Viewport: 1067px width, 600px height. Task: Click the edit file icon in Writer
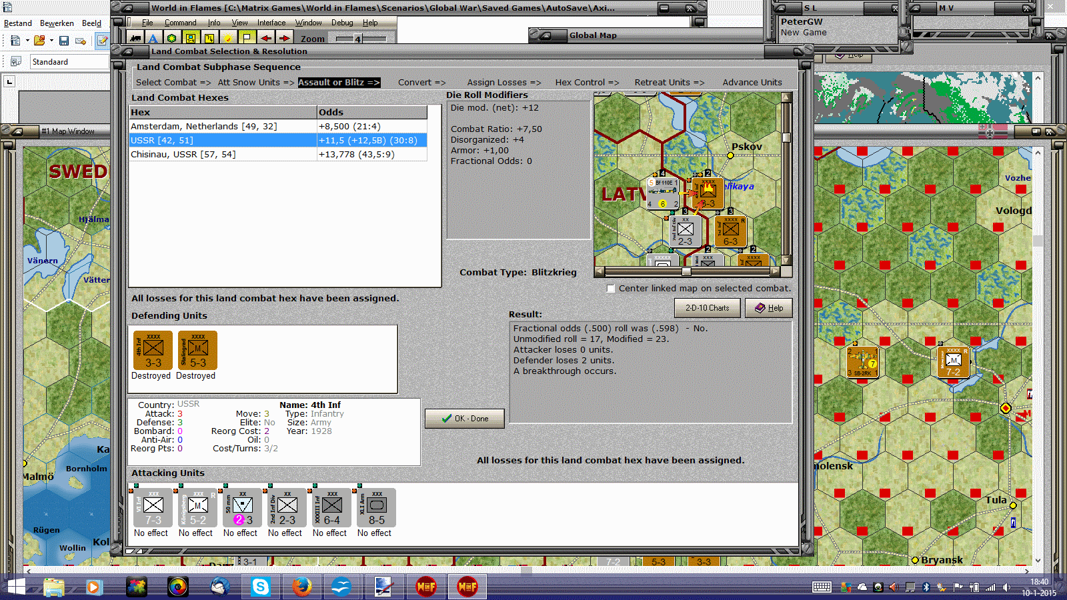[x=102, y=41]
